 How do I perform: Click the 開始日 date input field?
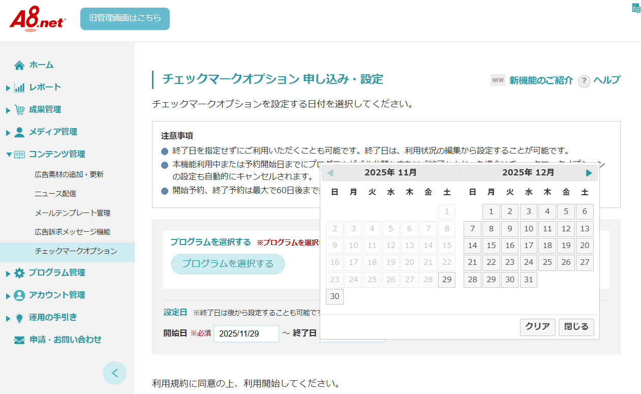[247, 334]
